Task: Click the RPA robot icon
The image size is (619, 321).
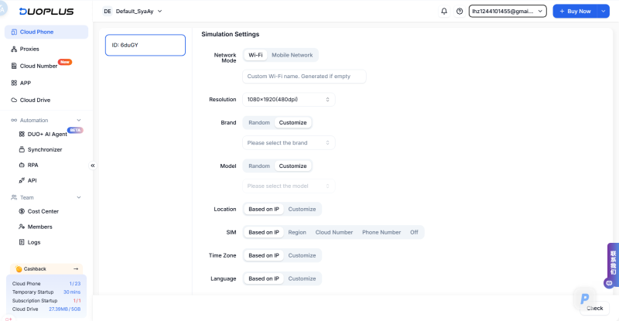Action: pyautogui.click(x=22, y=165)
